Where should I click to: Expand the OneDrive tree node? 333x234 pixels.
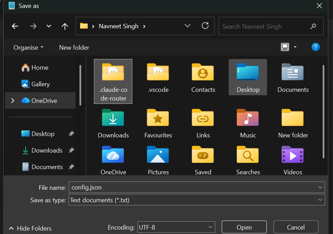point(13,101)
